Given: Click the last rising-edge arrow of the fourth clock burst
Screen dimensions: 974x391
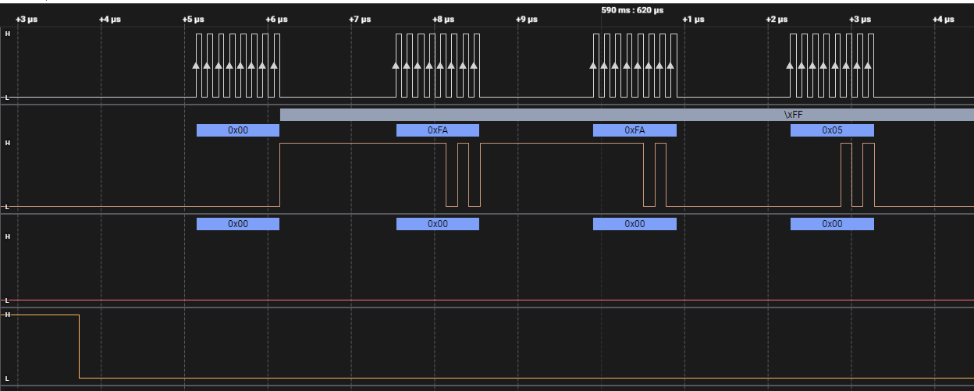Looking at the screenshot, I should 868,66.
